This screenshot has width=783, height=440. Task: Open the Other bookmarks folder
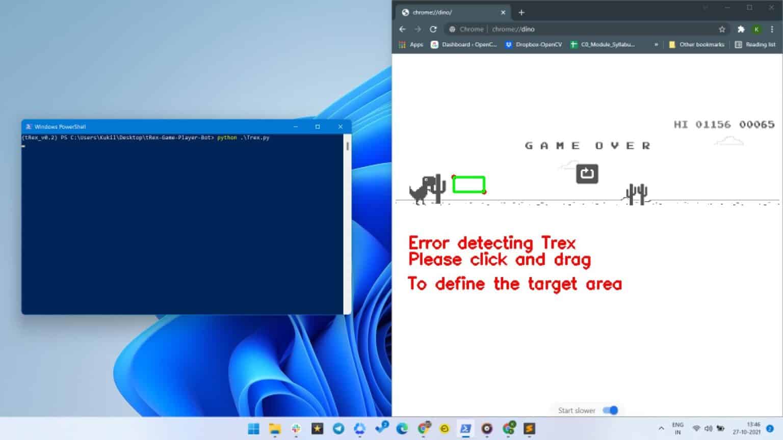coord(696,45)
